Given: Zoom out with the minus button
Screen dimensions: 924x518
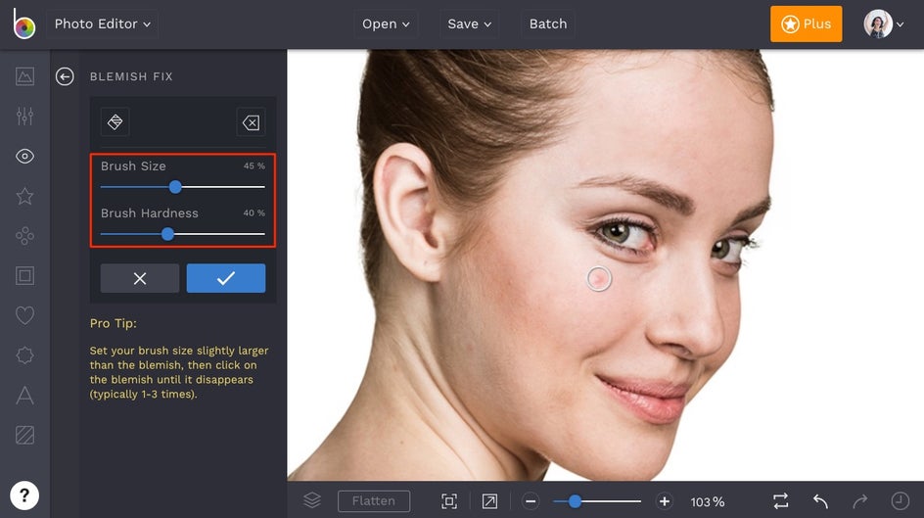Looking at the screenshot, I should (531, 501).
